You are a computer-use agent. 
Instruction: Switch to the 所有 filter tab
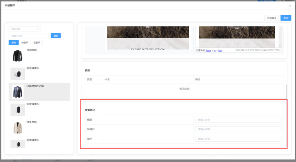point(14,43)
